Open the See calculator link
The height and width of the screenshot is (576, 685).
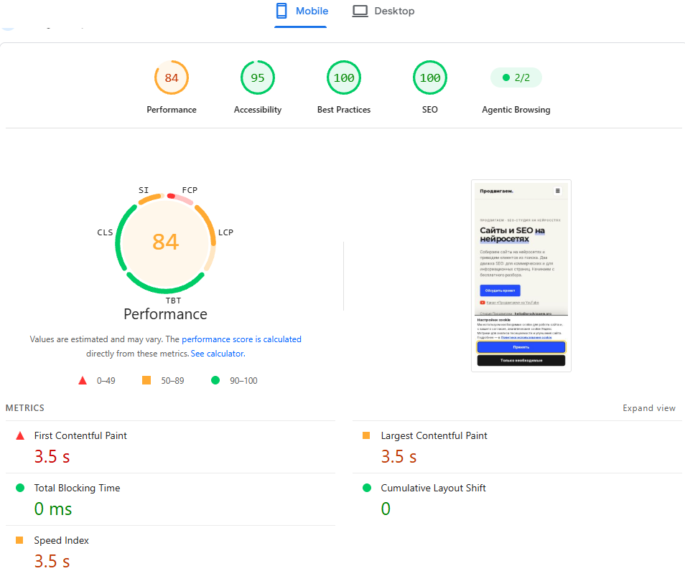(218, 354)
